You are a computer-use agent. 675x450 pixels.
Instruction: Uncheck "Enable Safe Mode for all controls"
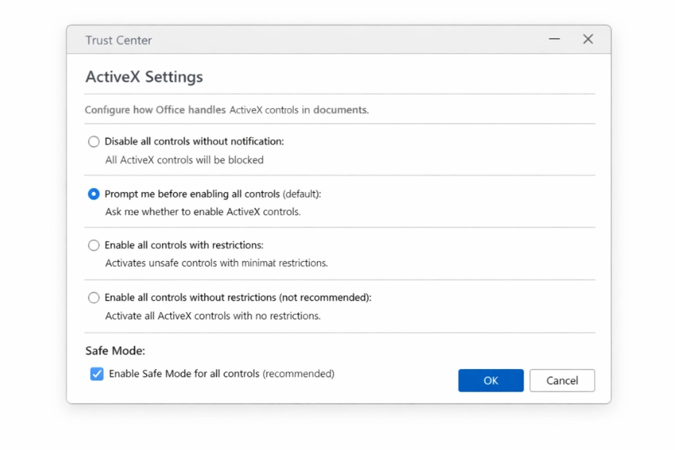pyautogui.click(x=95, y=373)
